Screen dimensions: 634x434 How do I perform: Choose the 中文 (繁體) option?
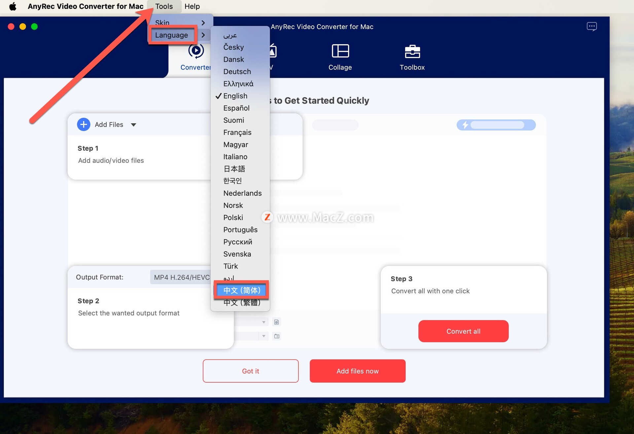[240, 303]
